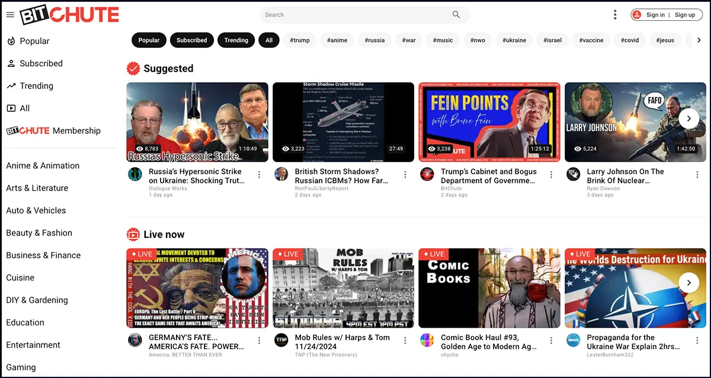
Task: Select the Trending filter chip
Action: (x=236, y=40)
